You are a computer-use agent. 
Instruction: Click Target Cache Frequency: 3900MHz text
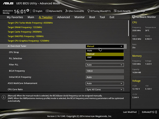[25, 32]
